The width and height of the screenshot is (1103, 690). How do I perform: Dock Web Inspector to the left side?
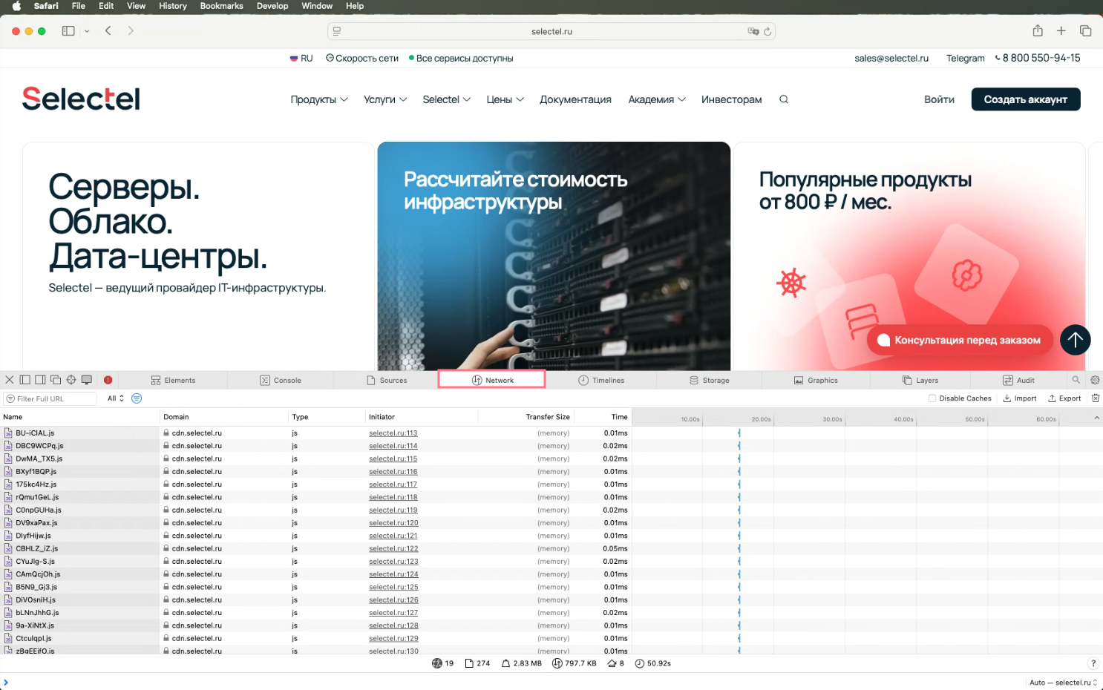click(x=25, y=380)
